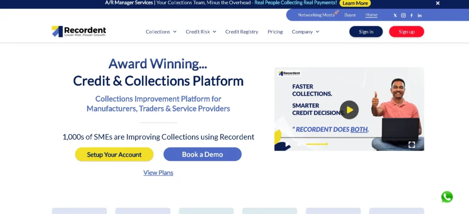Image resolution: width=469 pixels, height=214 pixels.
Task: Click Setup Your Account button
Action: point(114,154)
